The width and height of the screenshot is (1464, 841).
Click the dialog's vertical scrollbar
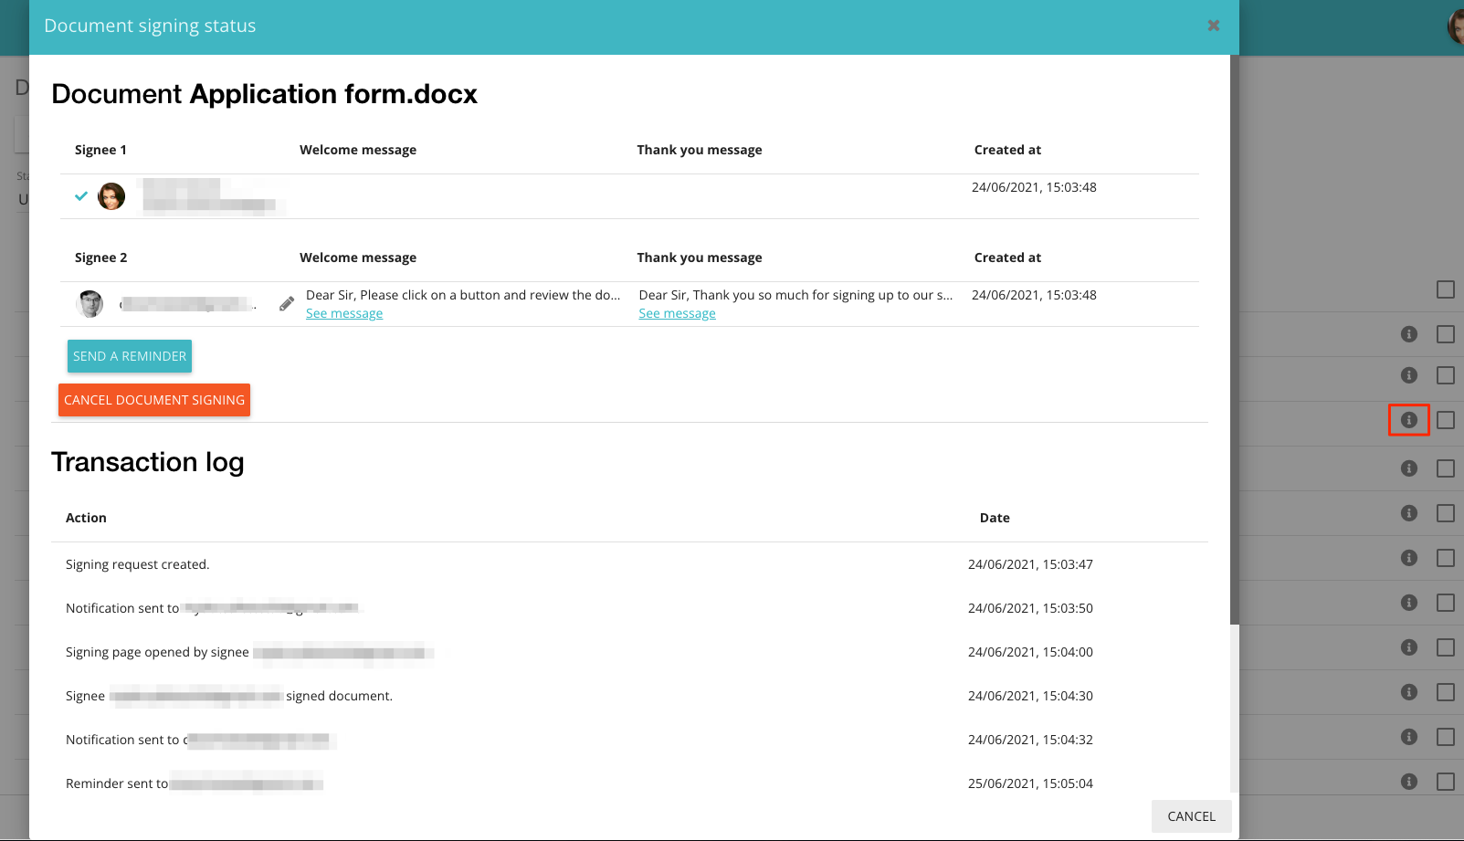1234,338
